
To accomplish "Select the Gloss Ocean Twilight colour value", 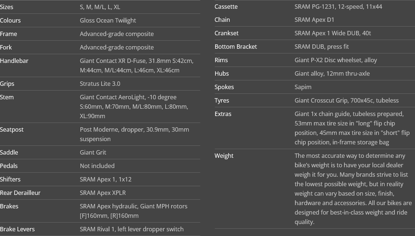I will click(108, 20).
